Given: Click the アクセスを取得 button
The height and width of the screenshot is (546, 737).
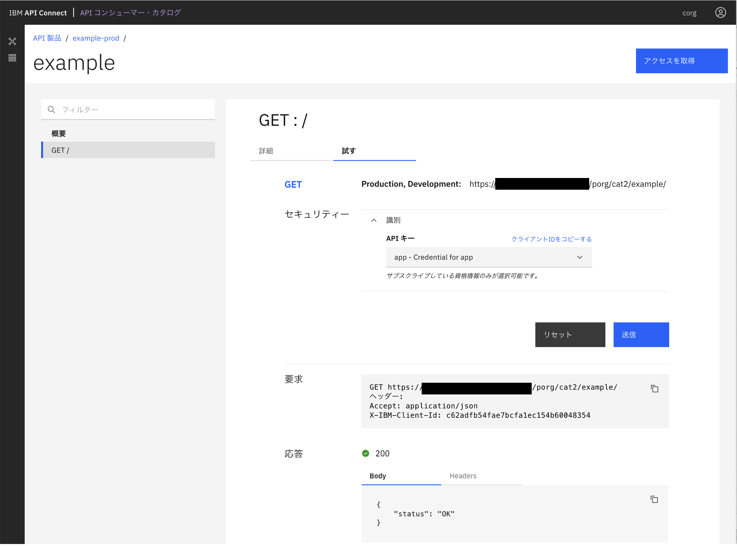Looking at the screenshot, I should (681, 61).
